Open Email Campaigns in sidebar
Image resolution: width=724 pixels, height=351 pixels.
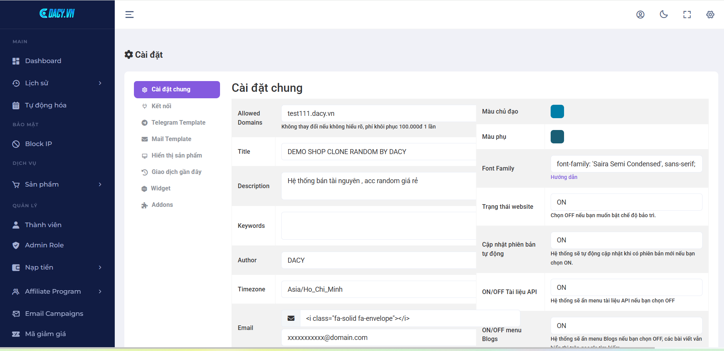54,314
